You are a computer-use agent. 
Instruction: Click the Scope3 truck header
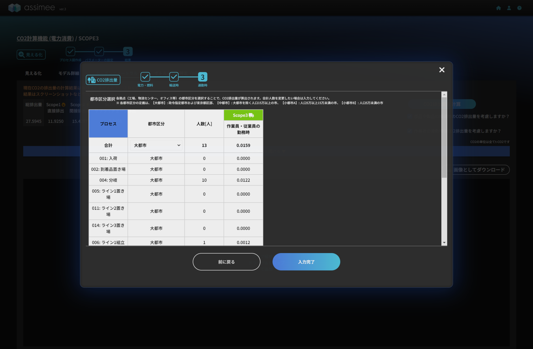pyautogui.click(x=243, y=115)
